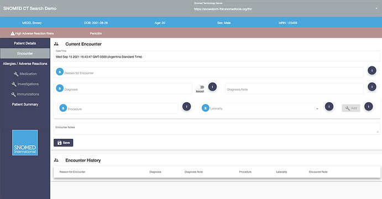
Task: Click 'DOB: 2001-08-28' in patient banner
Action: (96, 23)
